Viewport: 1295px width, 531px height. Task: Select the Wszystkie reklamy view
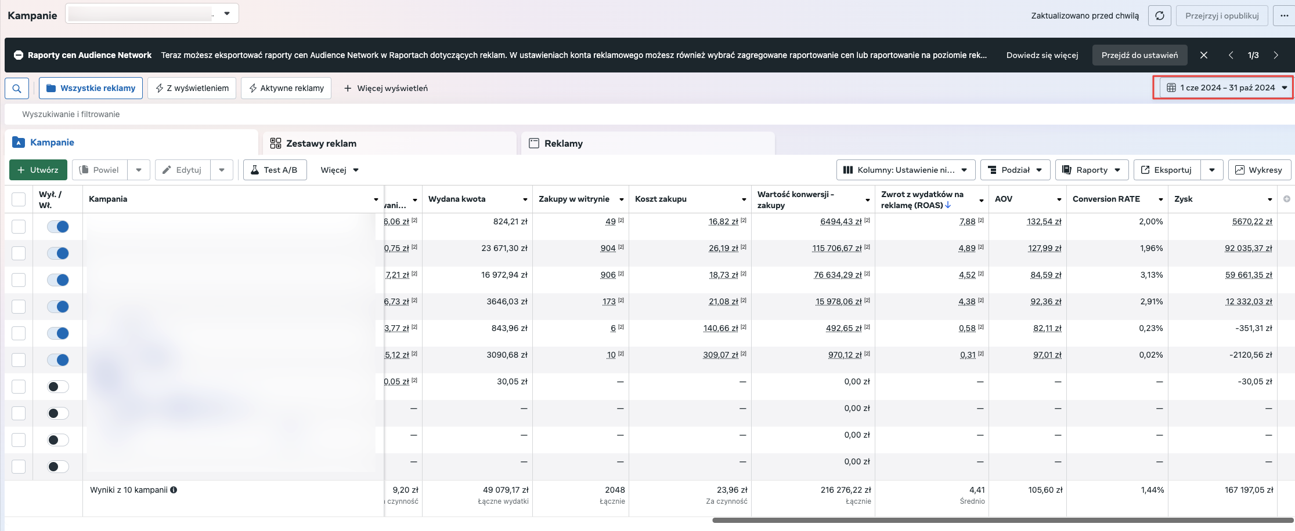[91, 88]
